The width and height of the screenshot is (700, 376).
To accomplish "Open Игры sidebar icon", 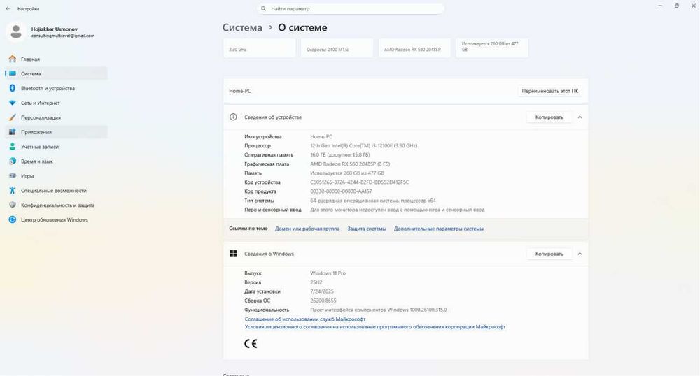I will (x=13, y=176).
